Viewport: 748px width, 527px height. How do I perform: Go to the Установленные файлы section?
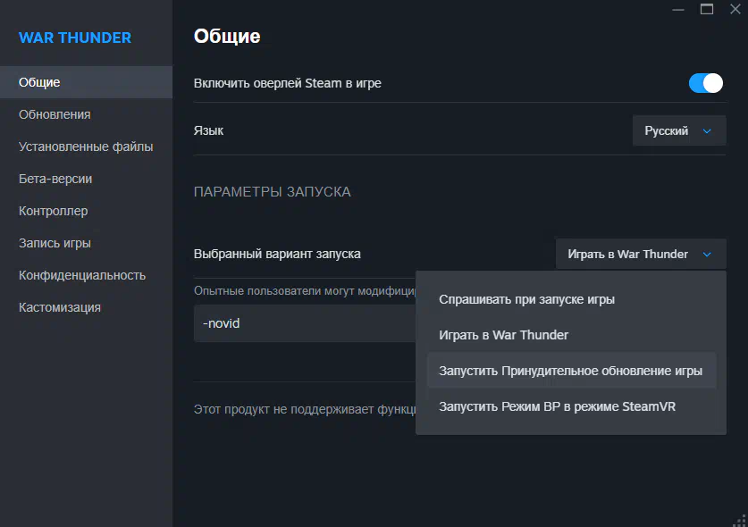[86, 146]
